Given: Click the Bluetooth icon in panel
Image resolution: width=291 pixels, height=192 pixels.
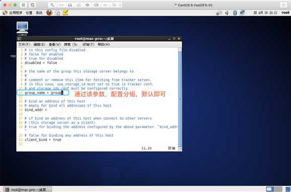Looking at the screenshot, I should pyautogui.click(x=235, y=13).
